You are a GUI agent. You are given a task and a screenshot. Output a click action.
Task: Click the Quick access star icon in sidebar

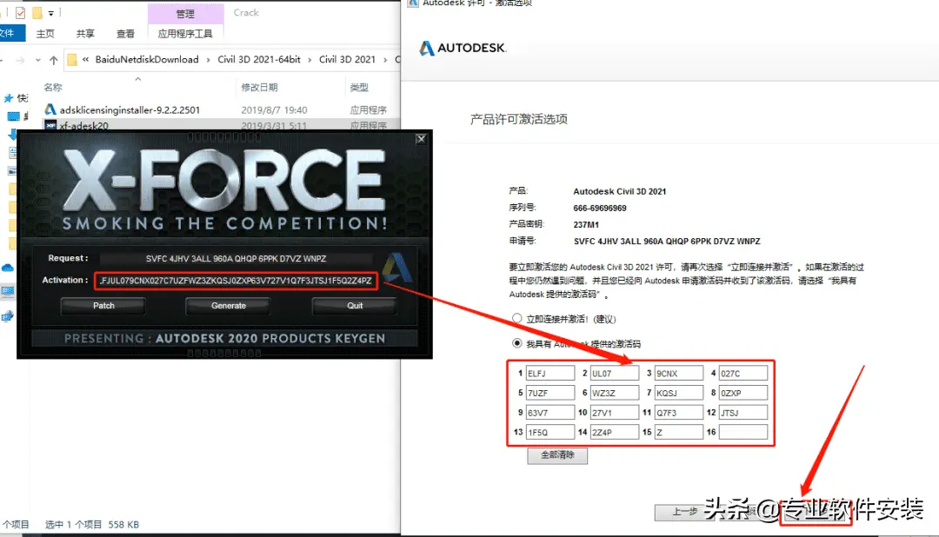[x=9, y=98]
